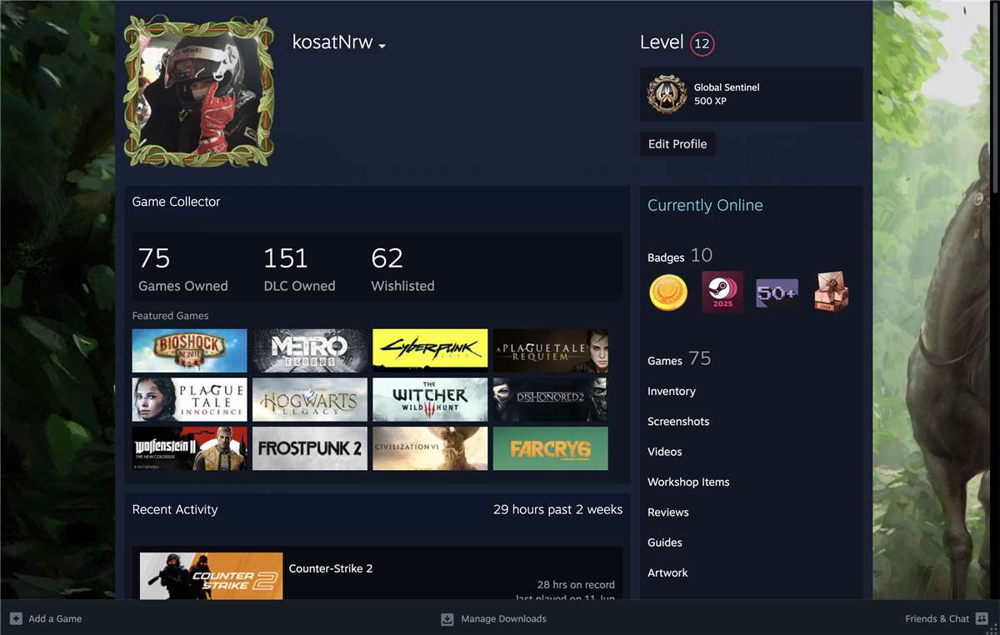The width and height of the screenshot is (1000, 635).
Task: Select the Dishonored 2 featured game
Action: 551,399
